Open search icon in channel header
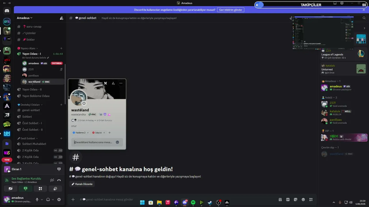Viewport: 369px width, 207px height. pyautogui.click(x=364, y=18)
